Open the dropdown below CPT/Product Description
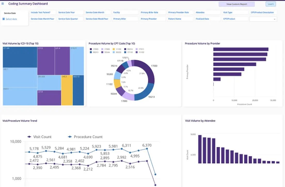Image resolution: width=285 pixels, height=187 pixels. [263, 19]
